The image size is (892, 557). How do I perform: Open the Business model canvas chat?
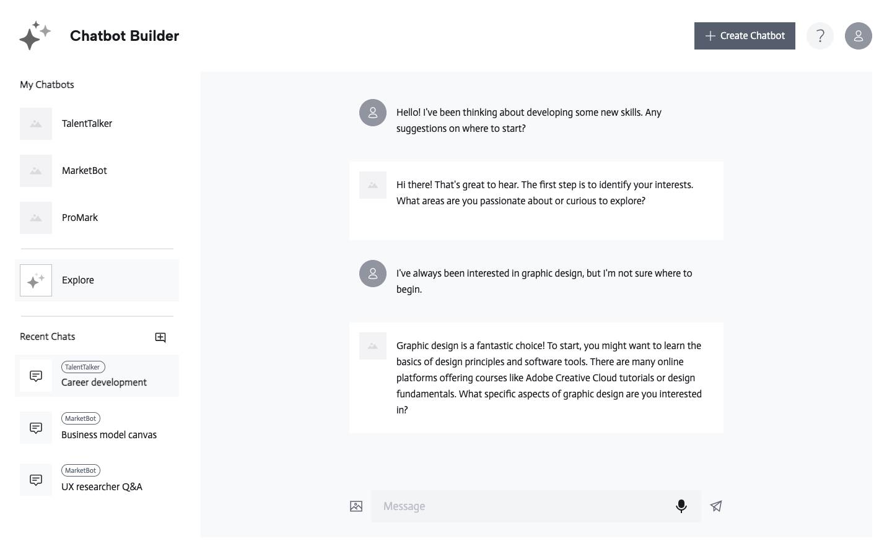pos(109,435)
